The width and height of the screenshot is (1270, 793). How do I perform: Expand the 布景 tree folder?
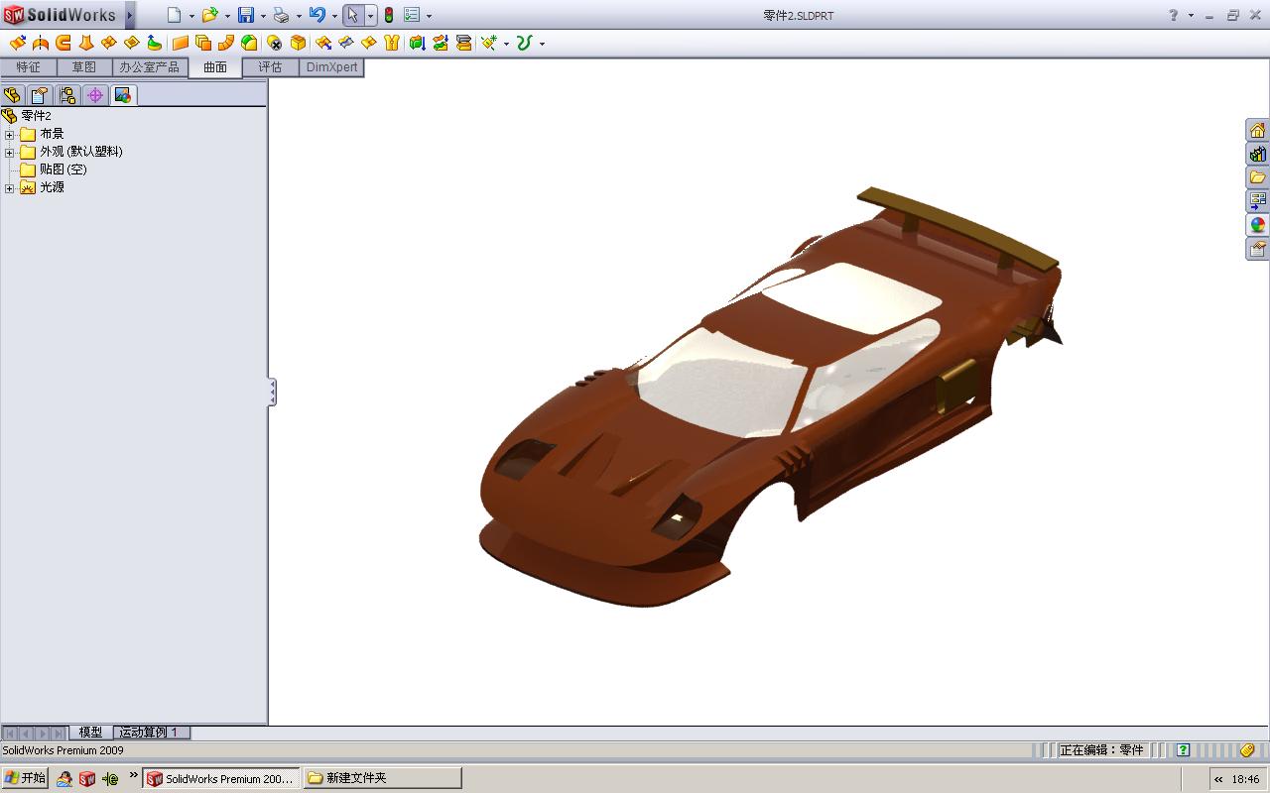point(10,134)
